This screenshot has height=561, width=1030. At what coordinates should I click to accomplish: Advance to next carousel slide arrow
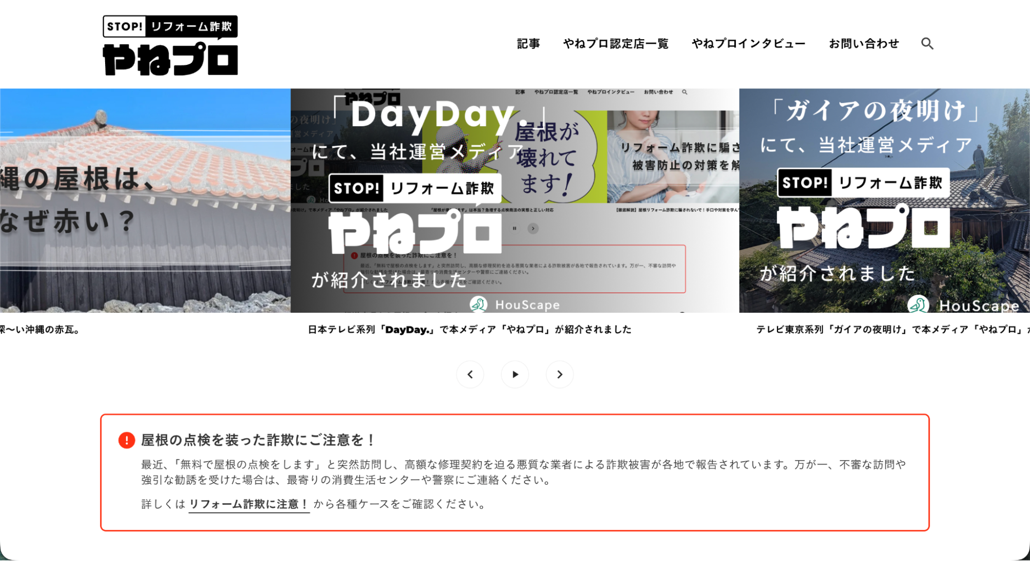pos(560,375)
